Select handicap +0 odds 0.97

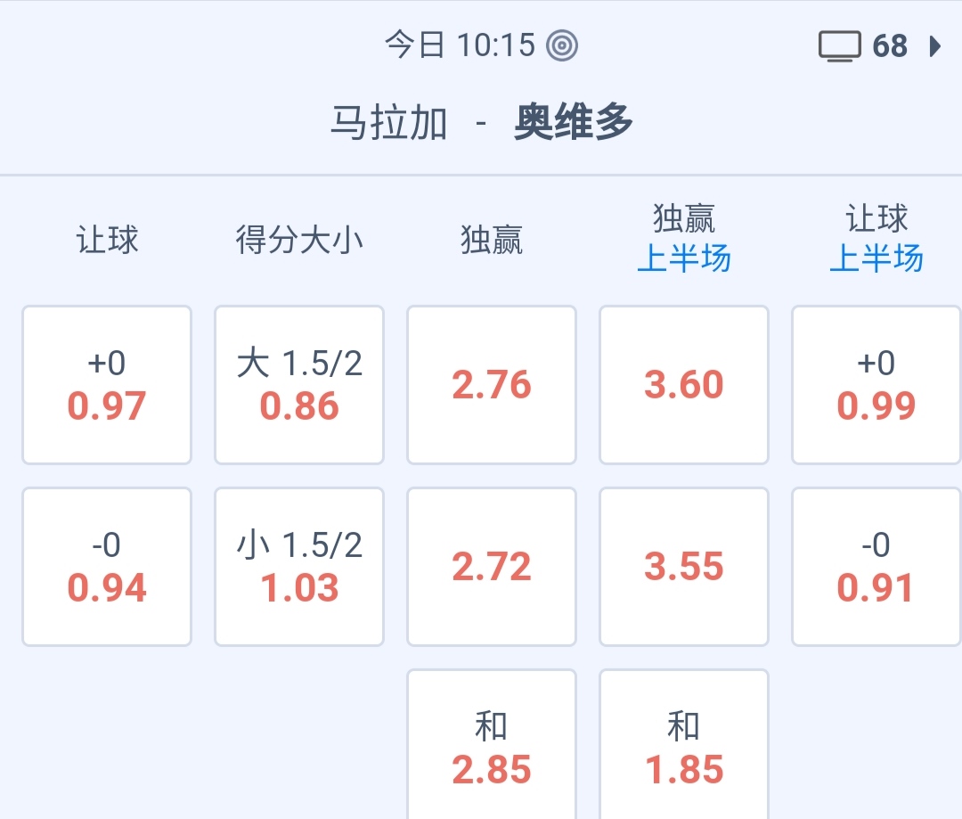(x=107, y=385)
